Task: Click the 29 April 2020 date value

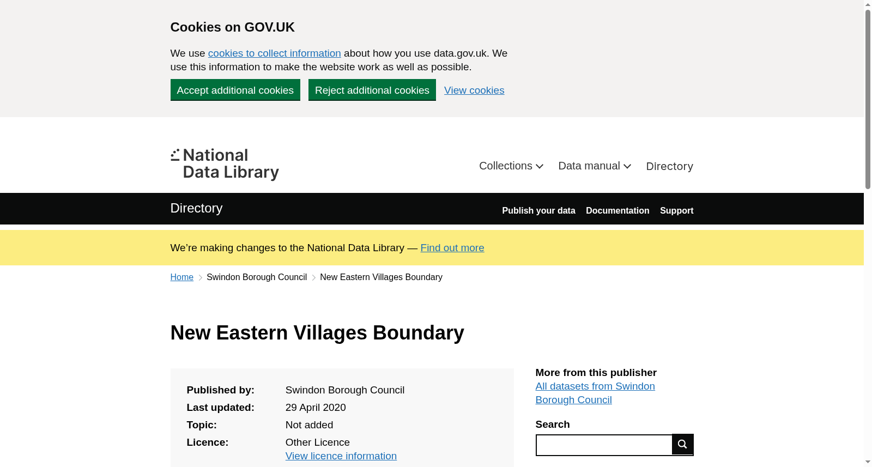Action: point(316,408)
